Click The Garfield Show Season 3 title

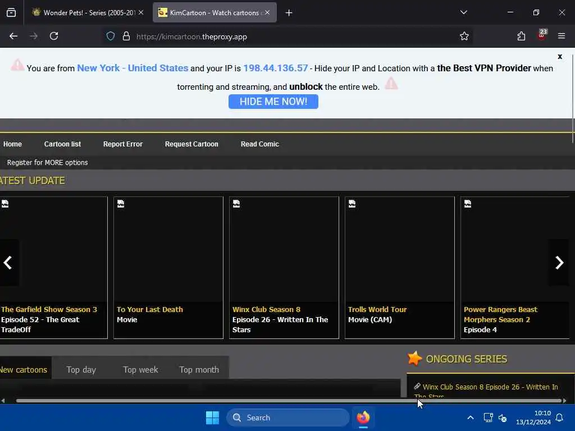point(49,309)
